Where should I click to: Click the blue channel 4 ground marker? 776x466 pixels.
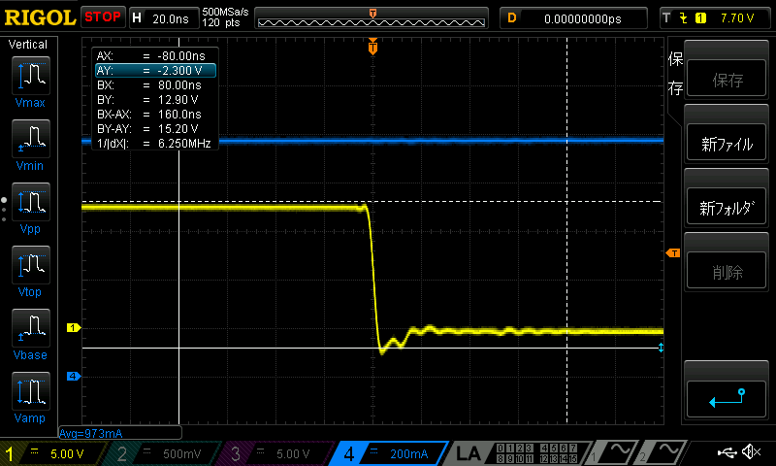74,377
